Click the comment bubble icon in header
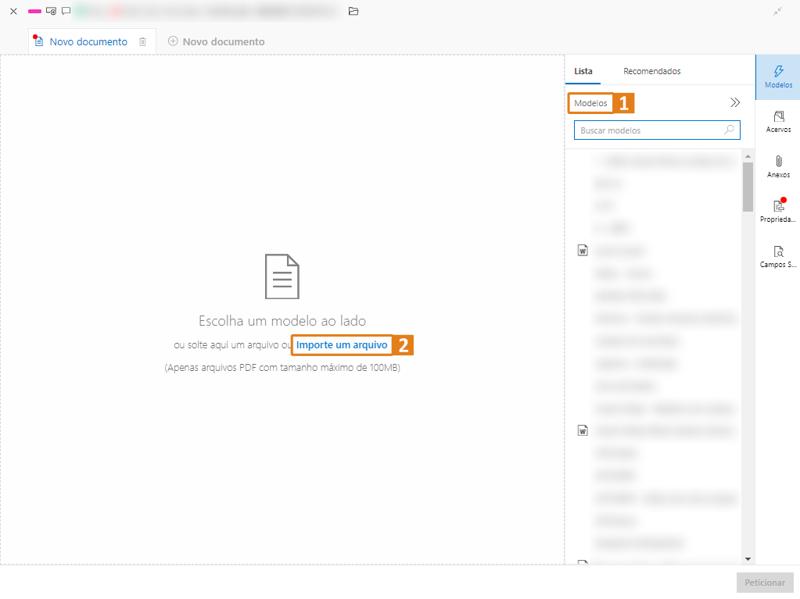The height and width of the screenshot is (599, 800). [x=66, y=11]
